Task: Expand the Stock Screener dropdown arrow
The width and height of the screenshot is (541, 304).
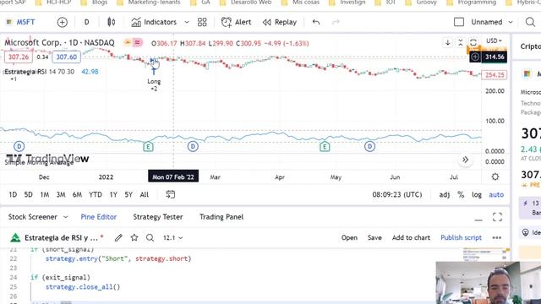Action: [66, 217]
